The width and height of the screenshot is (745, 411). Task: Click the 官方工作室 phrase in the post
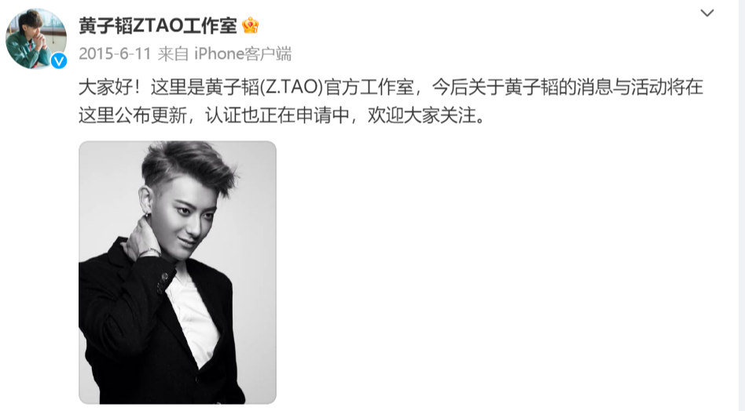coord(369,87)
